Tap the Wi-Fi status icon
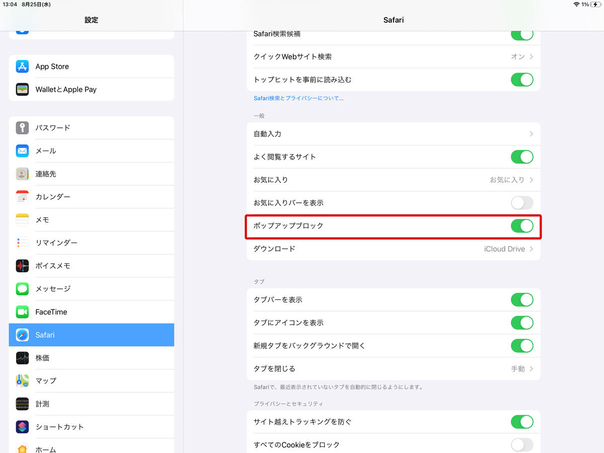 pos(576,4)
